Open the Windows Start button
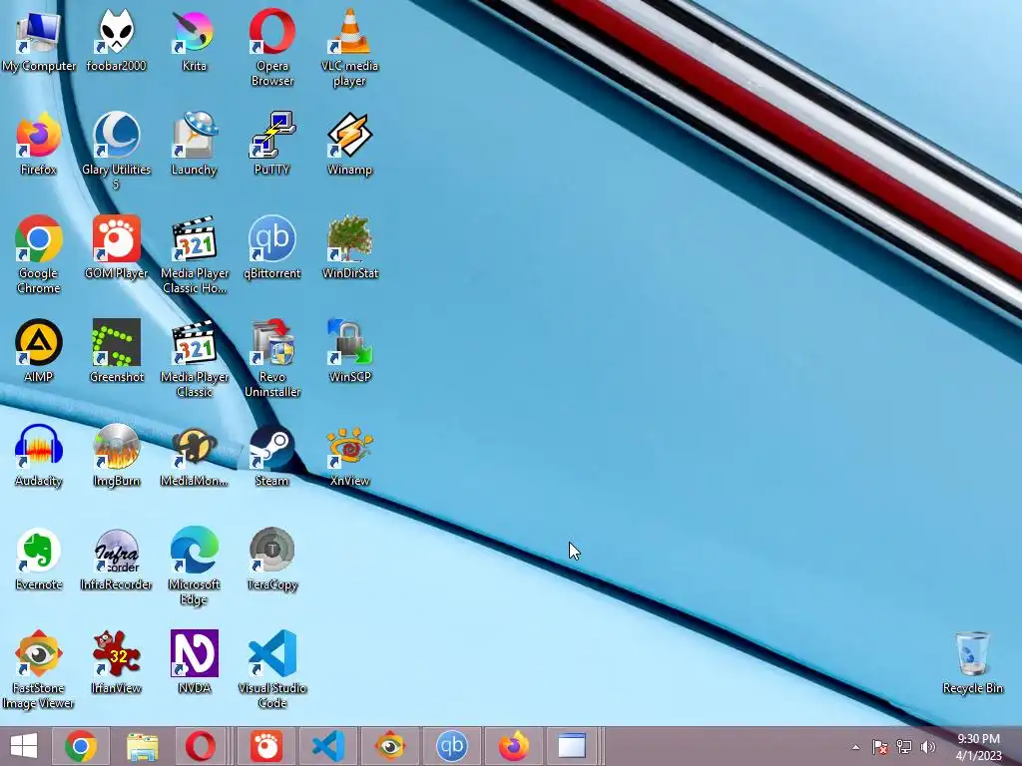1022x766 pixels. (x=24, y=746)
